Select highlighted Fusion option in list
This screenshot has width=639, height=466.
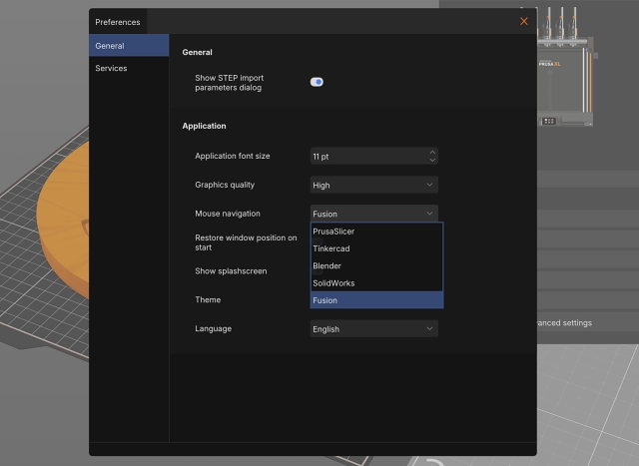[376, 300]
